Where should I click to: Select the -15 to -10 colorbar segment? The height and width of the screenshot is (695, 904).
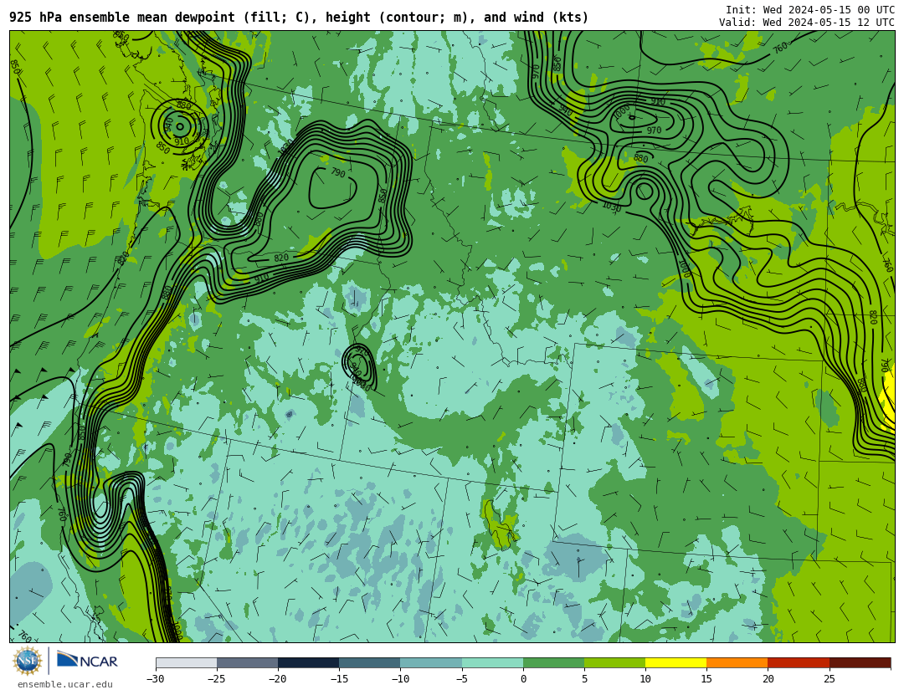370,662
